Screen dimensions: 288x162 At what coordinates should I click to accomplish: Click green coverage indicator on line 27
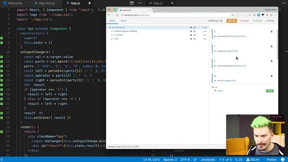pos(2,132)
